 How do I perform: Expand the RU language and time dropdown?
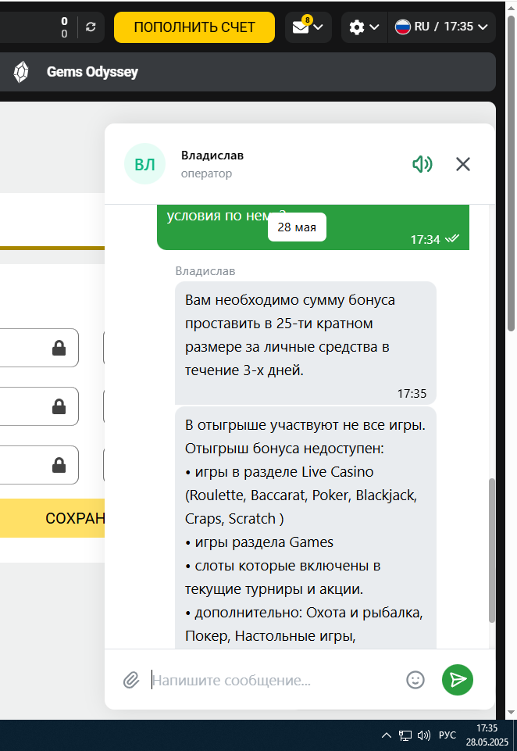click(441, 27)
